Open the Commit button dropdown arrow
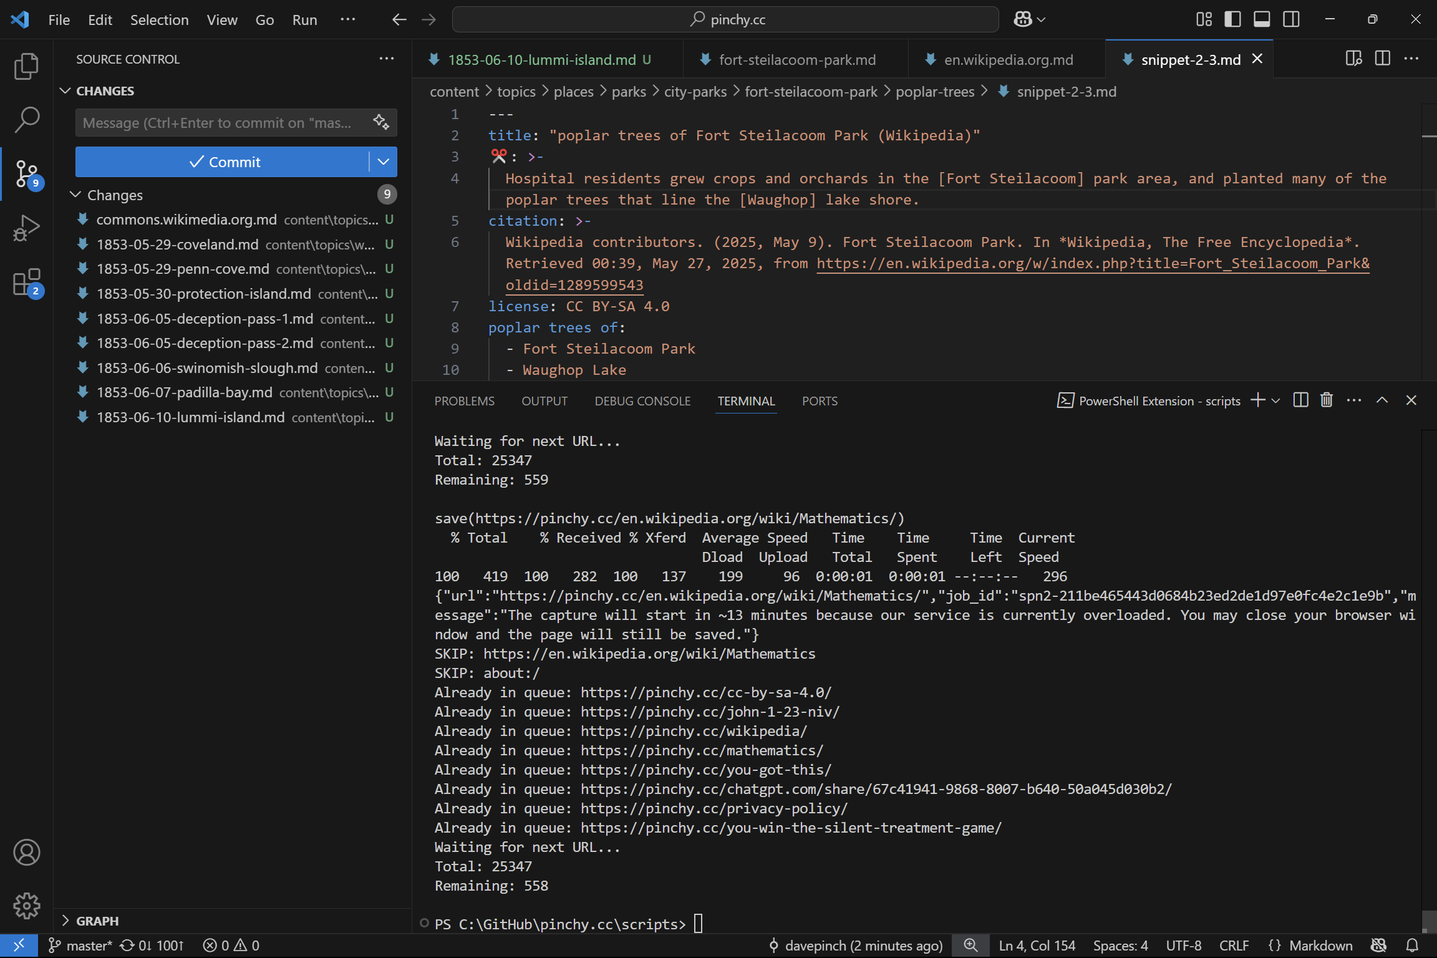This screenshot has width=1437, height=958. [383, 162]
